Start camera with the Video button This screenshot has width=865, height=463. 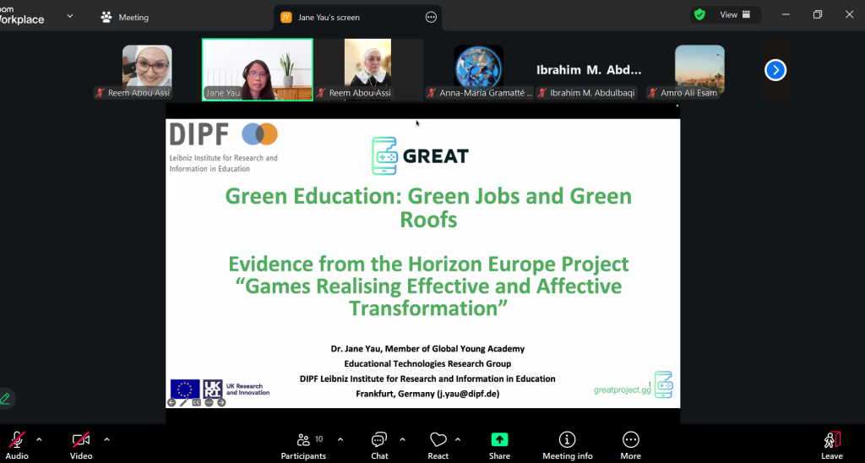pos(81,444)
